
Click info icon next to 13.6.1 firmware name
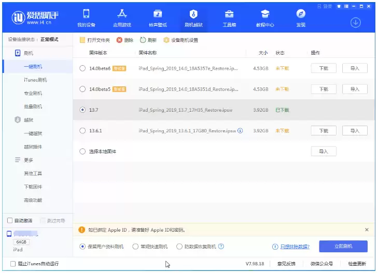coord(240,131)
